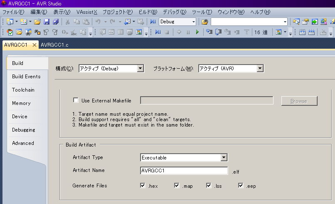Close the AVRGCC1 properties tab
The image size is (335, 204).
pos(34,45)
